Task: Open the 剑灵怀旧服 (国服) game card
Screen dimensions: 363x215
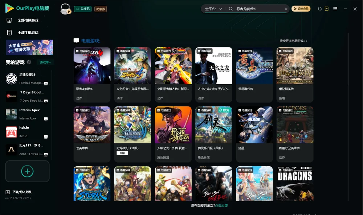Action: 214,134
